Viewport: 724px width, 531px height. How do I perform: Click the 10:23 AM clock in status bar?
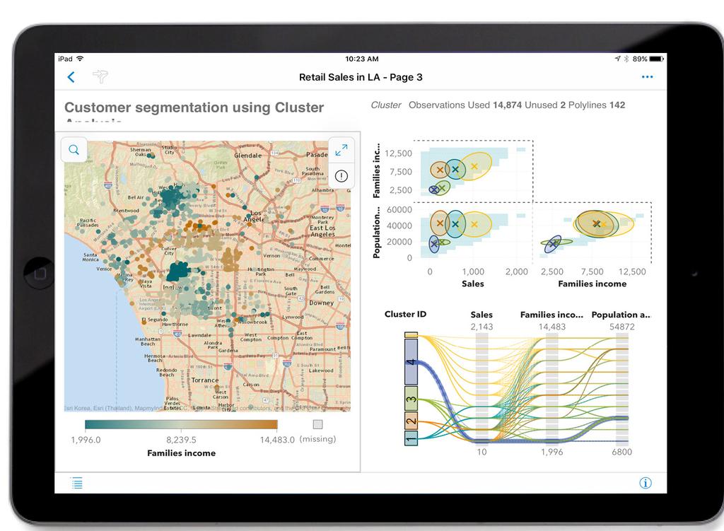pos(362,59)
